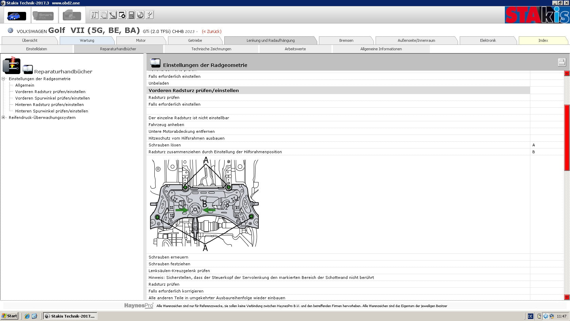Click the suspension module icon in the sidebar
The width and height of the screenshot is (570, 321).
coord(12,65)
